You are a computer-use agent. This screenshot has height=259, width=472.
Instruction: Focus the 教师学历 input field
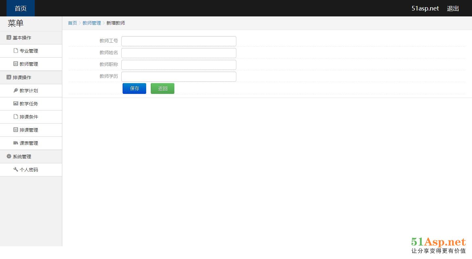(x=179, y=76)
